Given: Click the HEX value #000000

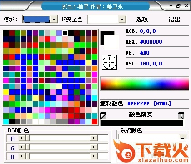Looking at the screenshot, I should pyautogui.click(x=151, y=42).
